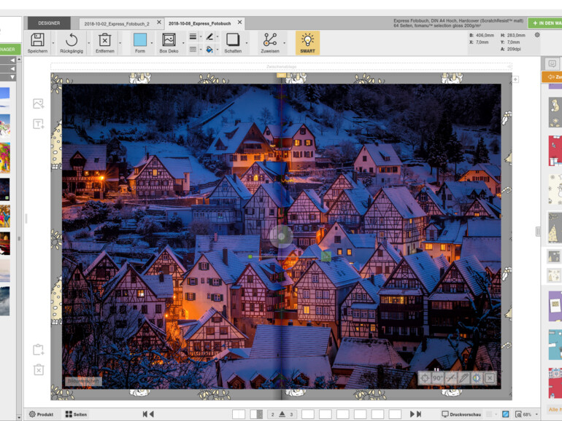This screenshot has height=421, width=562.
Task: Select the cover page thumbnail in page strip
Action: pyautogui.click(x=239, y=414)
